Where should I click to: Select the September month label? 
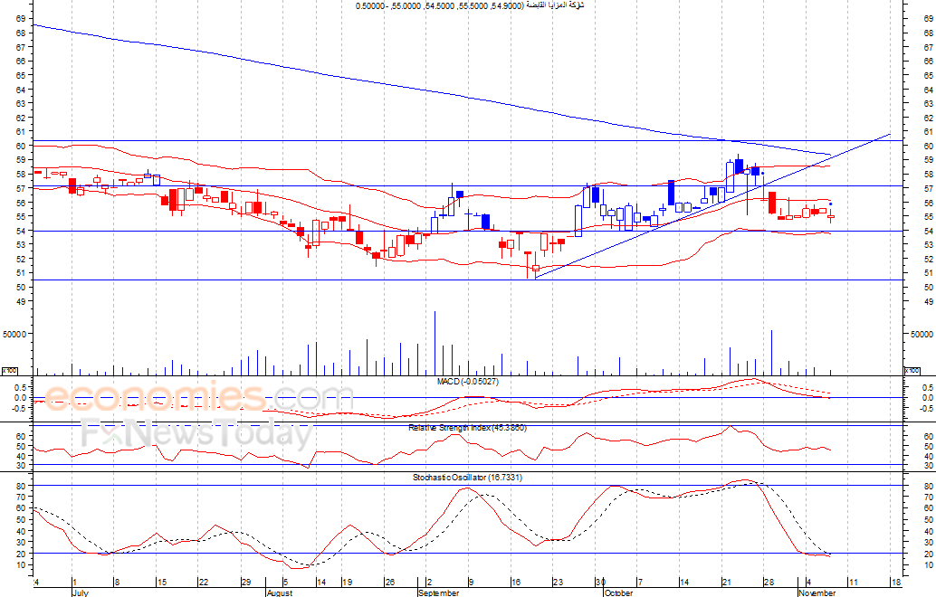click(439, 592)
